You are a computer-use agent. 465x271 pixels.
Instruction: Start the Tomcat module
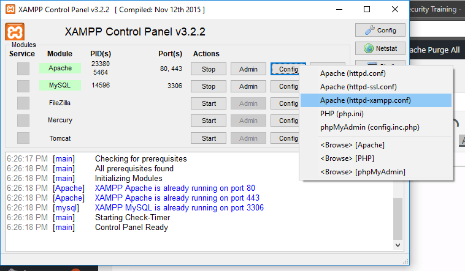tap(209, 138)
